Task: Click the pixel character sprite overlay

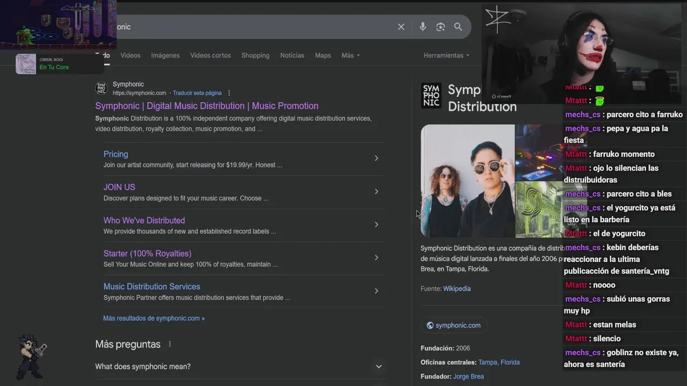Action: coord(32,355)
